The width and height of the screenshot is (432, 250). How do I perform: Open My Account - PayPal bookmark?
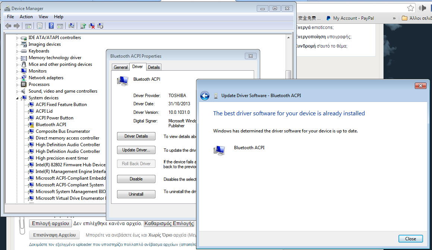pos(350,18)
